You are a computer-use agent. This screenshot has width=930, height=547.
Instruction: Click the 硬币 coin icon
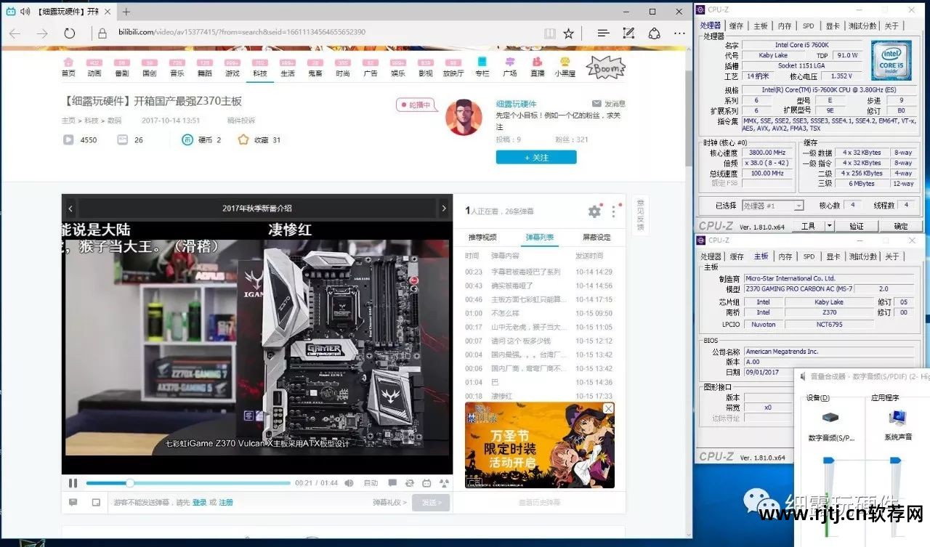187,139
